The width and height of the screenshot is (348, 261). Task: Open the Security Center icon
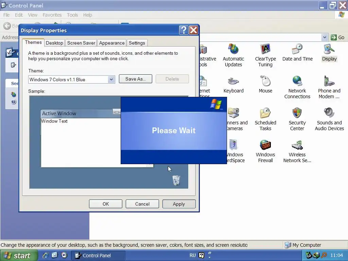pyautogui.click(x=297, y=119)
